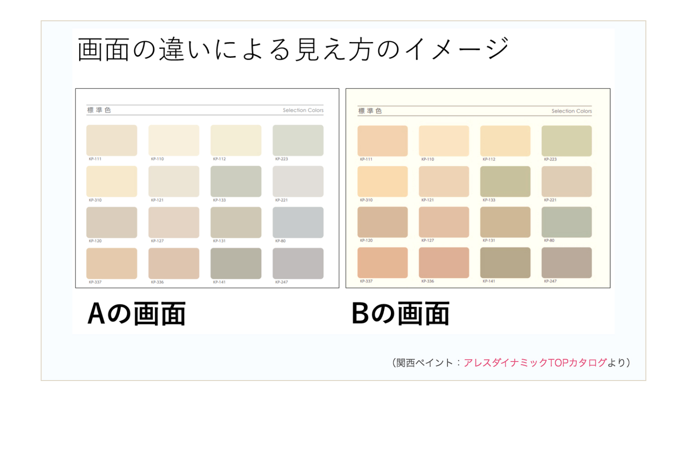This screenshot has height=456, width=687.
Task: Pick KP-336 swatch in B panel
Action: (x=444, y=263)
